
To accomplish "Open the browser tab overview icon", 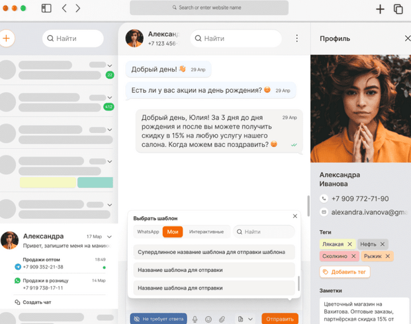I will click(x=398, y=9).
